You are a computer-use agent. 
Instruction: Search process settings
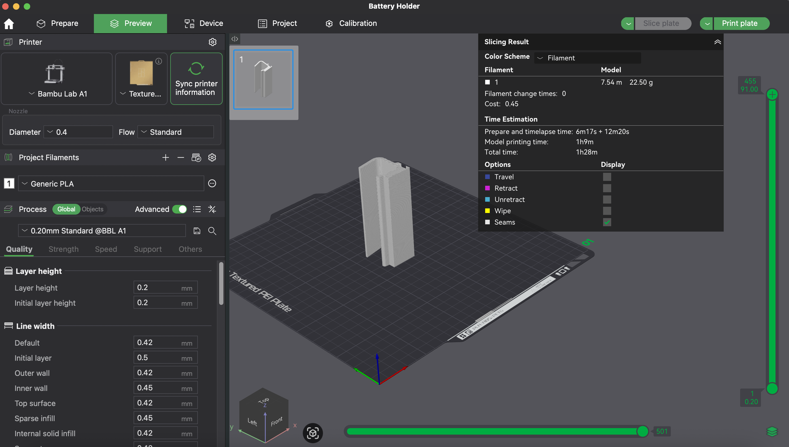tap(212, 231)
